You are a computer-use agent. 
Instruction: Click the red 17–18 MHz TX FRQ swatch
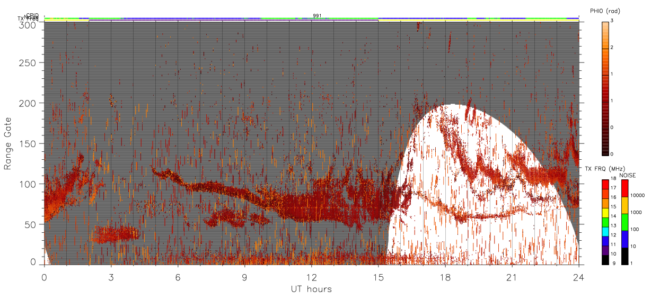pos(605,185)
